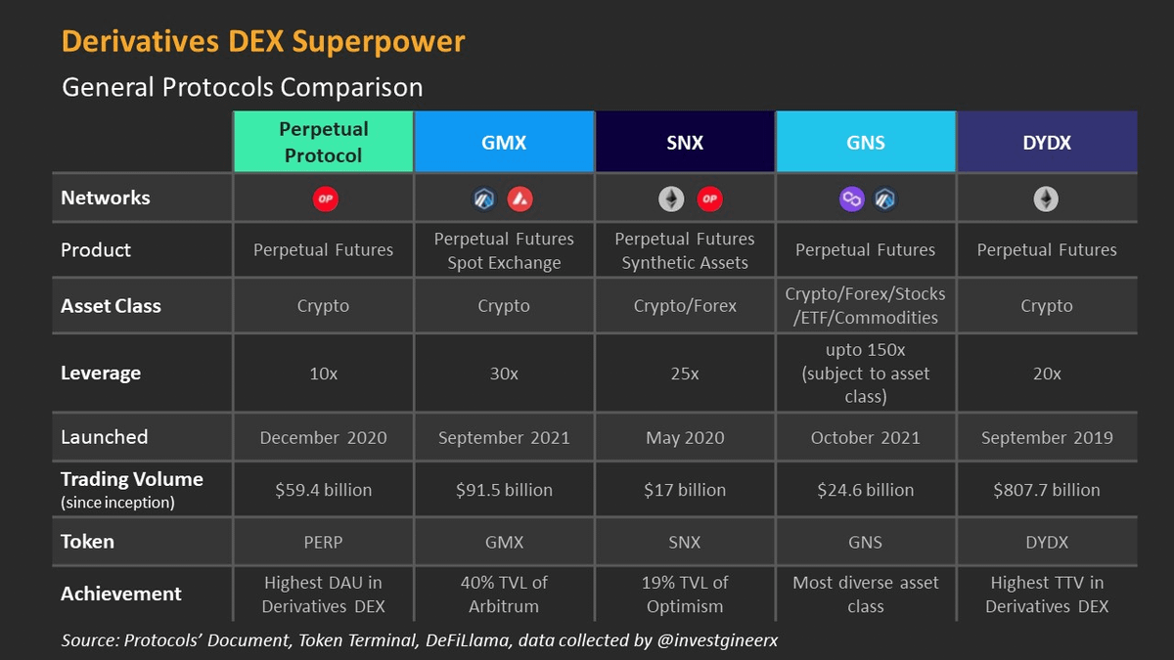Select the green Perpetual Protocol header cell
The width and height of the screenshot is (1174, 660).
(x=323, y=142)
